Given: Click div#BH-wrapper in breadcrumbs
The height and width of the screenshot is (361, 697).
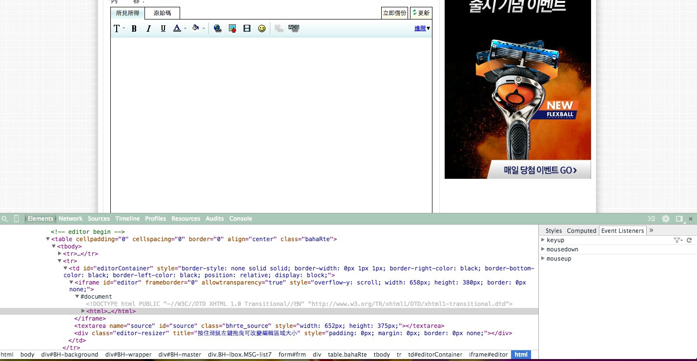Looking at the screenshot, I should pos(128,355).
